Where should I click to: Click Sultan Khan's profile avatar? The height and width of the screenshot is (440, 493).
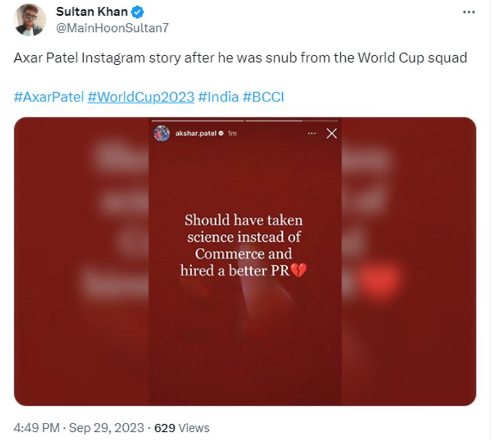pyautogui.click(x=29, y=20)
